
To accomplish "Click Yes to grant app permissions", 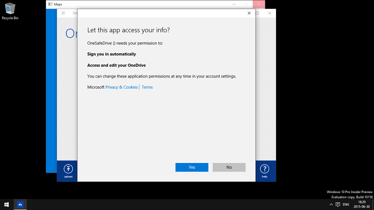I will (x=192, y=167).
